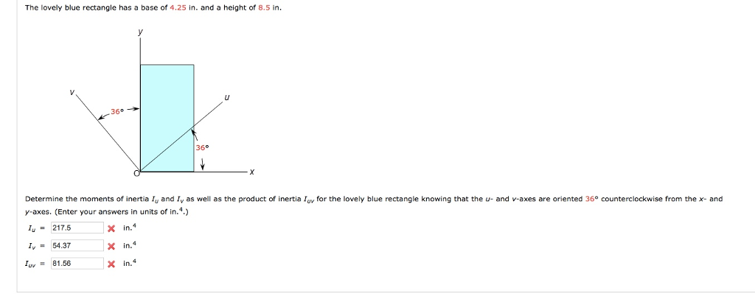Click the v-axis label in the diagram
755x302 pixels.
pos(72,93)
